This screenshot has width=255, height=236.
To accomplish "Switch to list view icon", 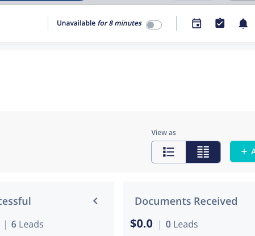I will (x=169, y=152).
